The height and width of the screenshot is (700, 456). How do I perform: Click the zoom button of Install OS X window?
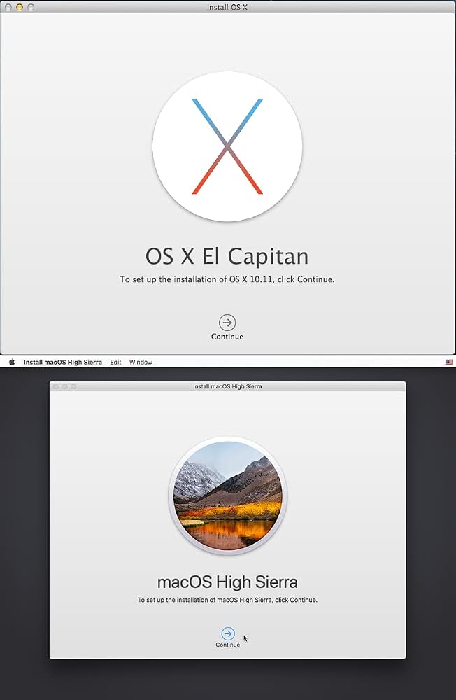31,7
